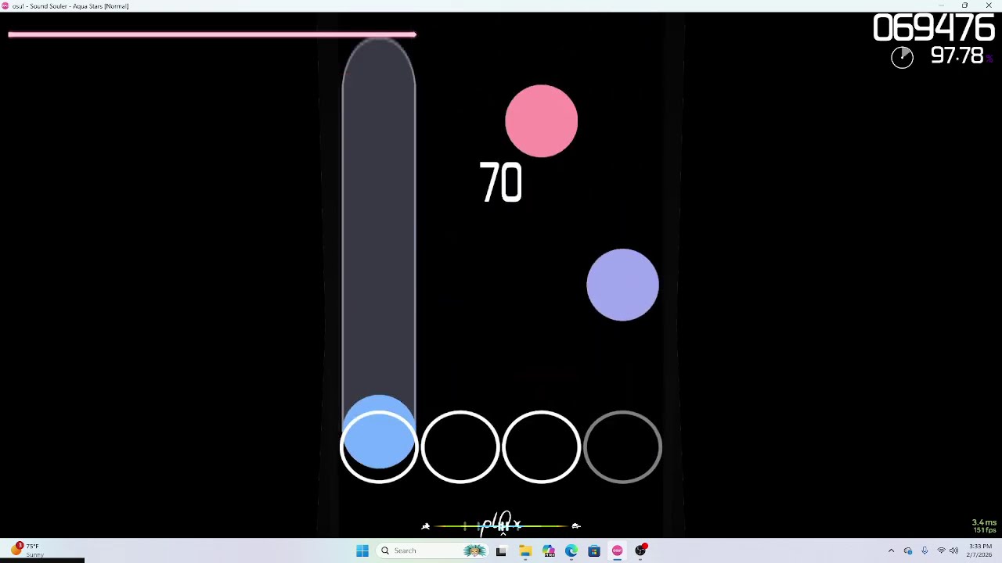The image size is (1002, 563).
Task: Click the 3.4 ms latency readout
Action: [984, 522]
